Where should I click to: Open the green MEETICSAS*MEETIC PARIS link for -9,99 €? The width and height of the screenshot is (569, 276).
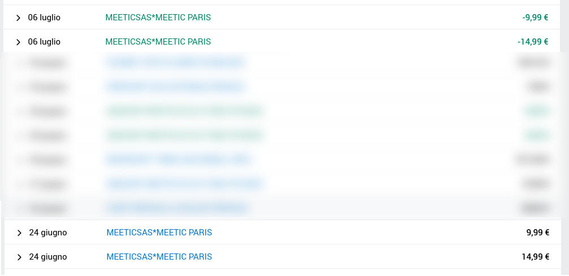(158, 17)
